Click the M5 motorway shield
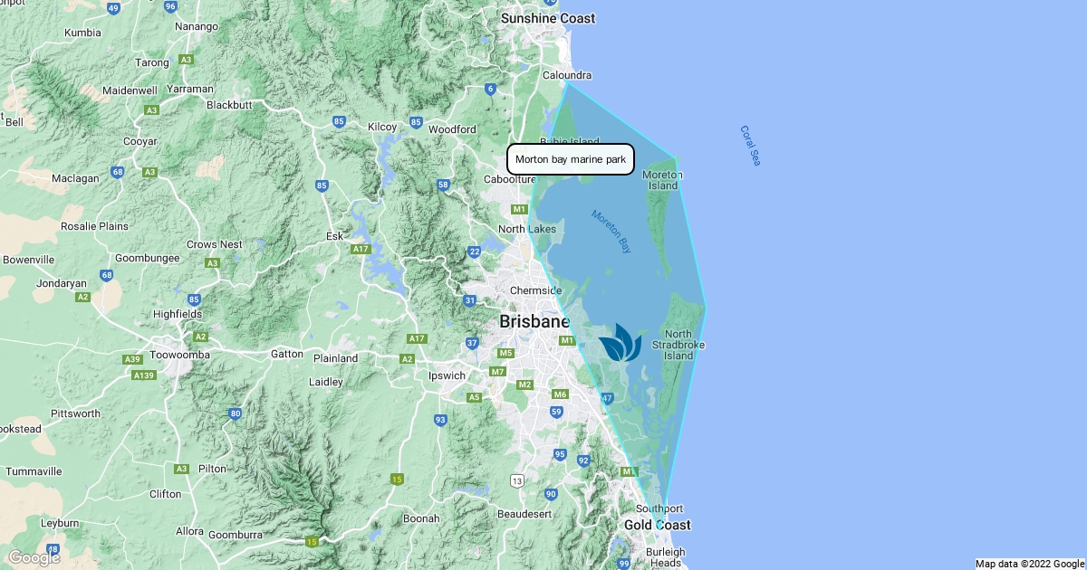 pyautogui.click(x=506, y=353)
